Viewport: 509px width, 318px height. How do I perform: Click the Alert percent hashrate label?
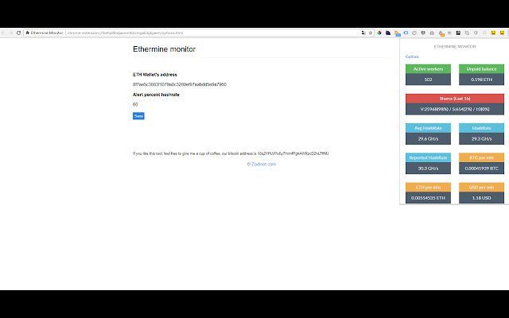pyautogui.click(x=156, y=95)
